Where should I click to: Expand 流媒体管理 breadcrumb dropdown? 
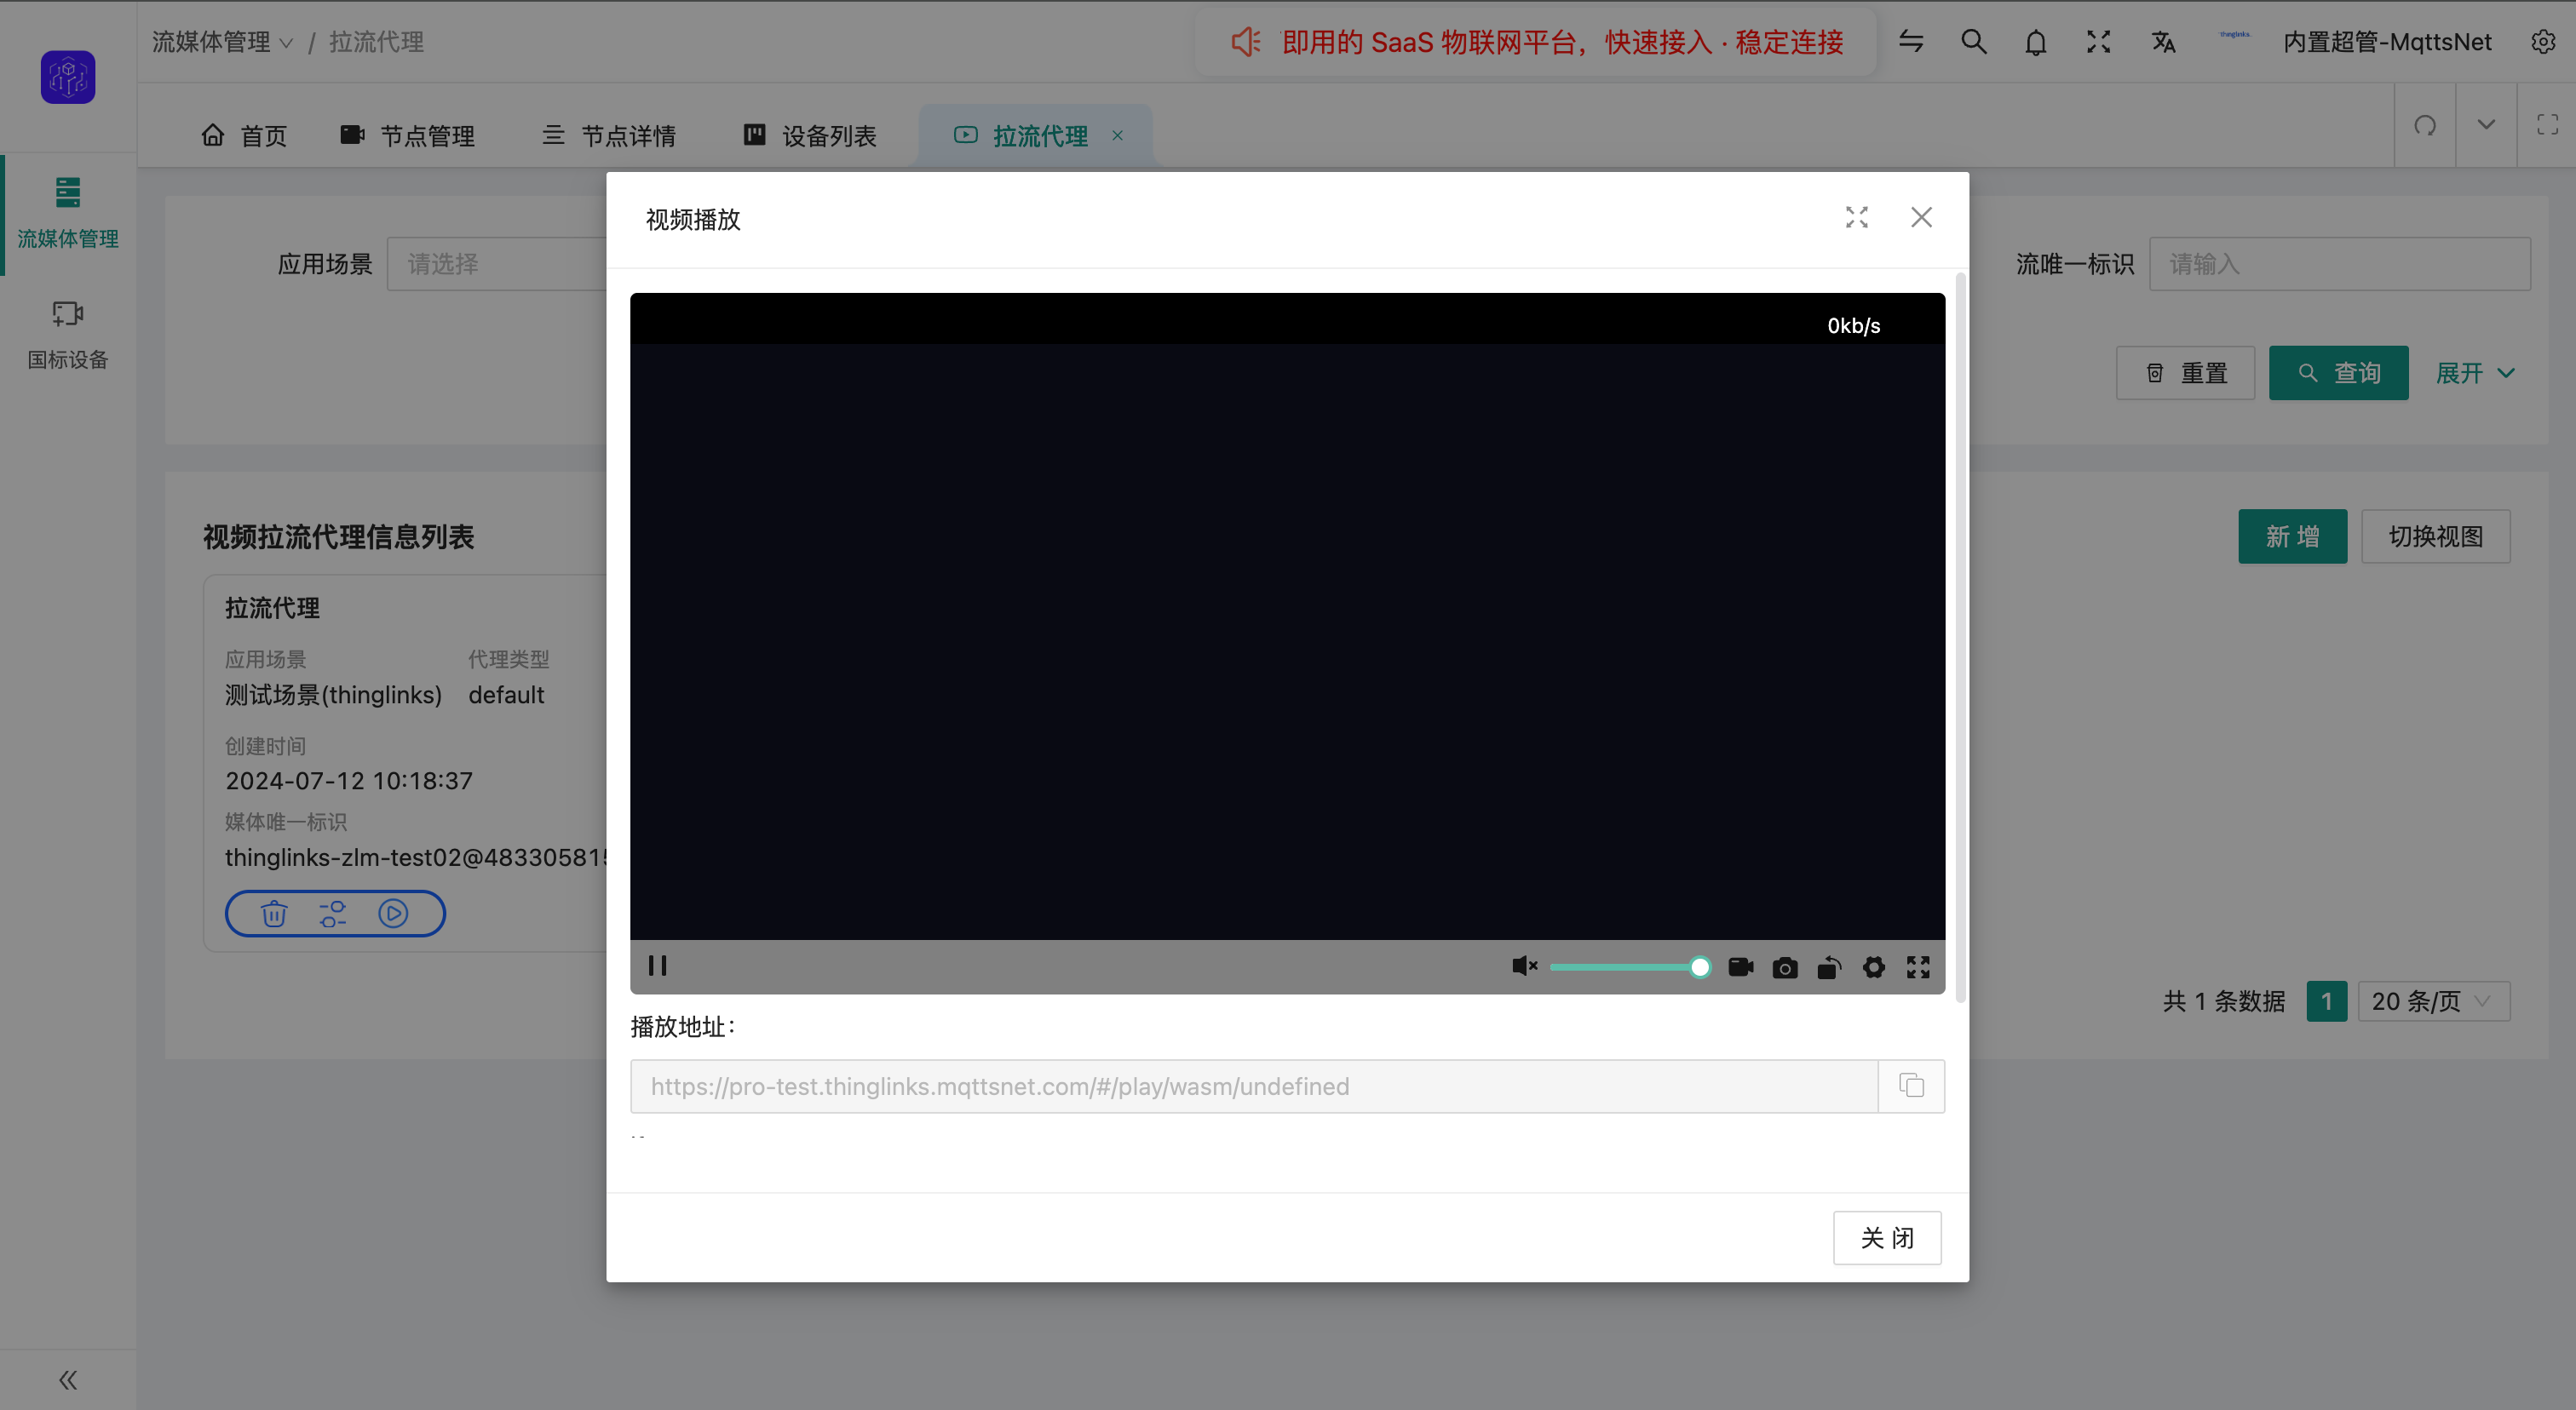coord(222,42)
